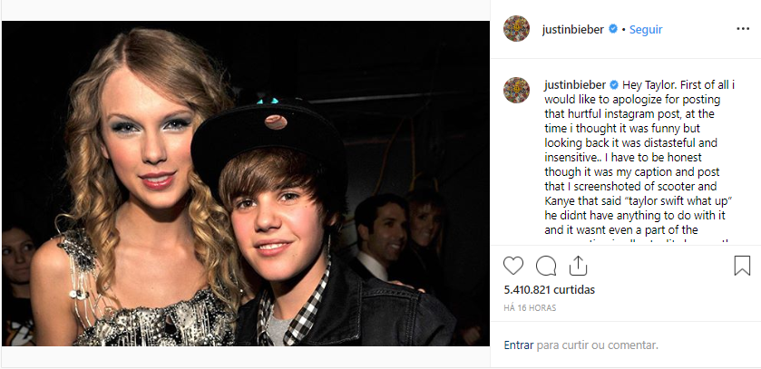The image size is (761, 369).
Task: Log in using the Entrar link
Action: click(518, 345)
